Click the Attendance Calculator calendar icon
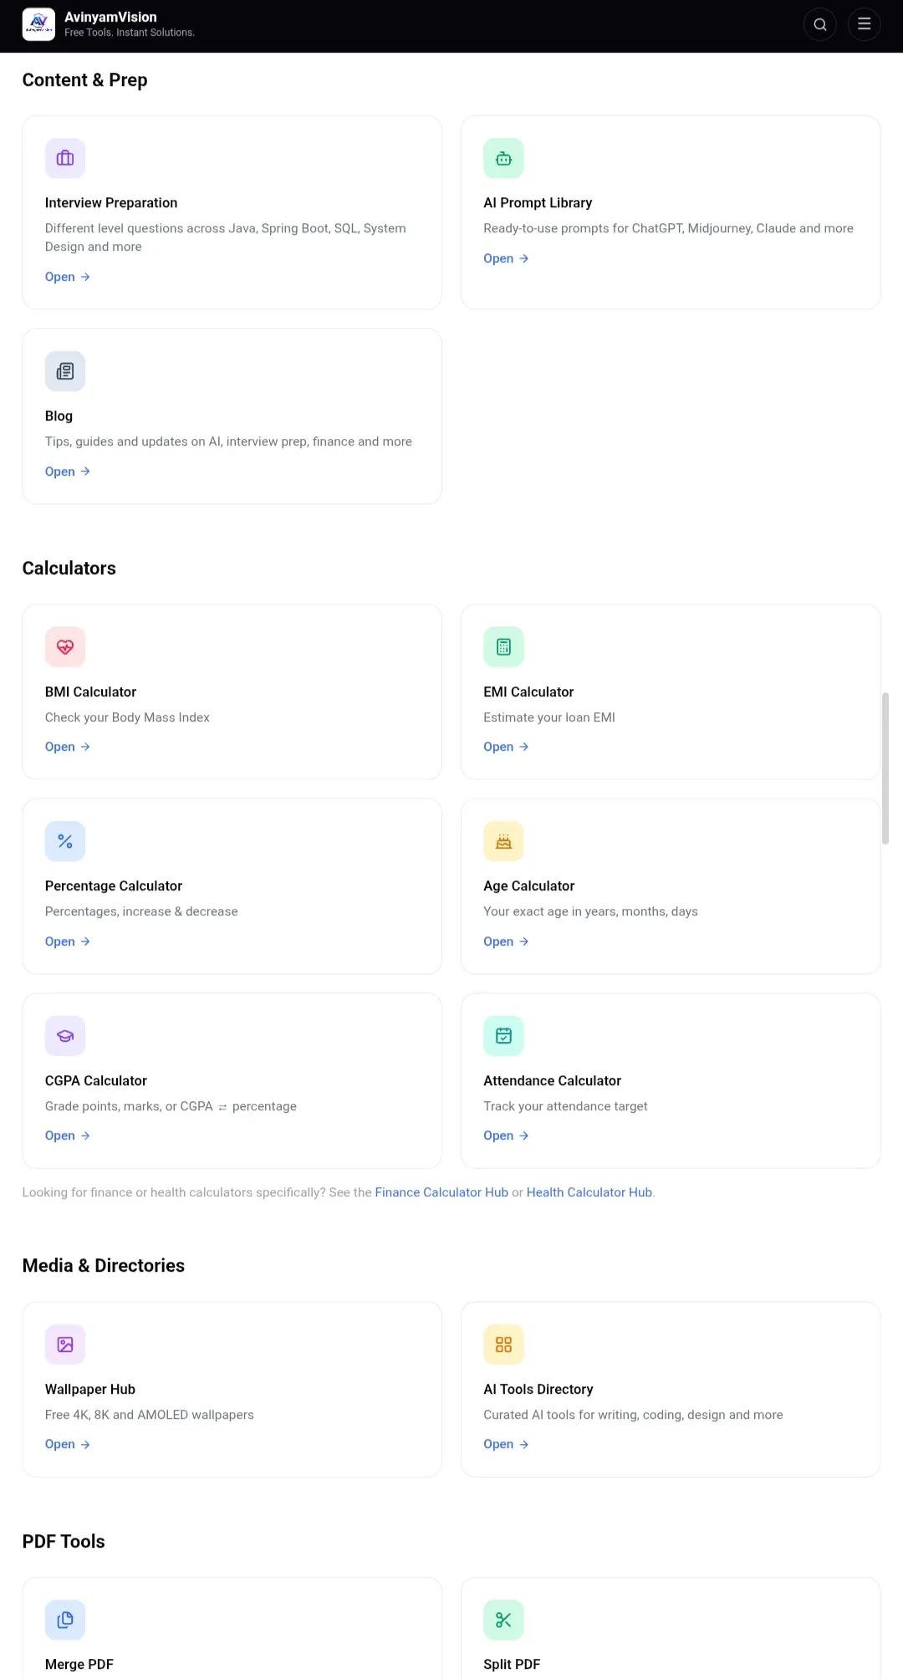 pos(503,1036)
